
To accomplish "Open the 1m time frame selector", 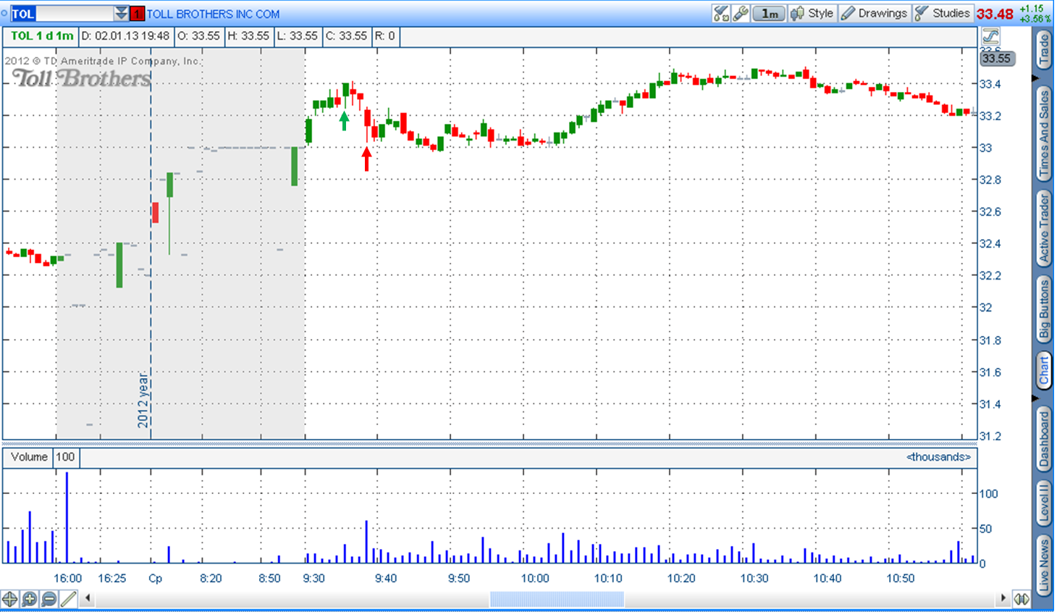I will pos(769,13).
